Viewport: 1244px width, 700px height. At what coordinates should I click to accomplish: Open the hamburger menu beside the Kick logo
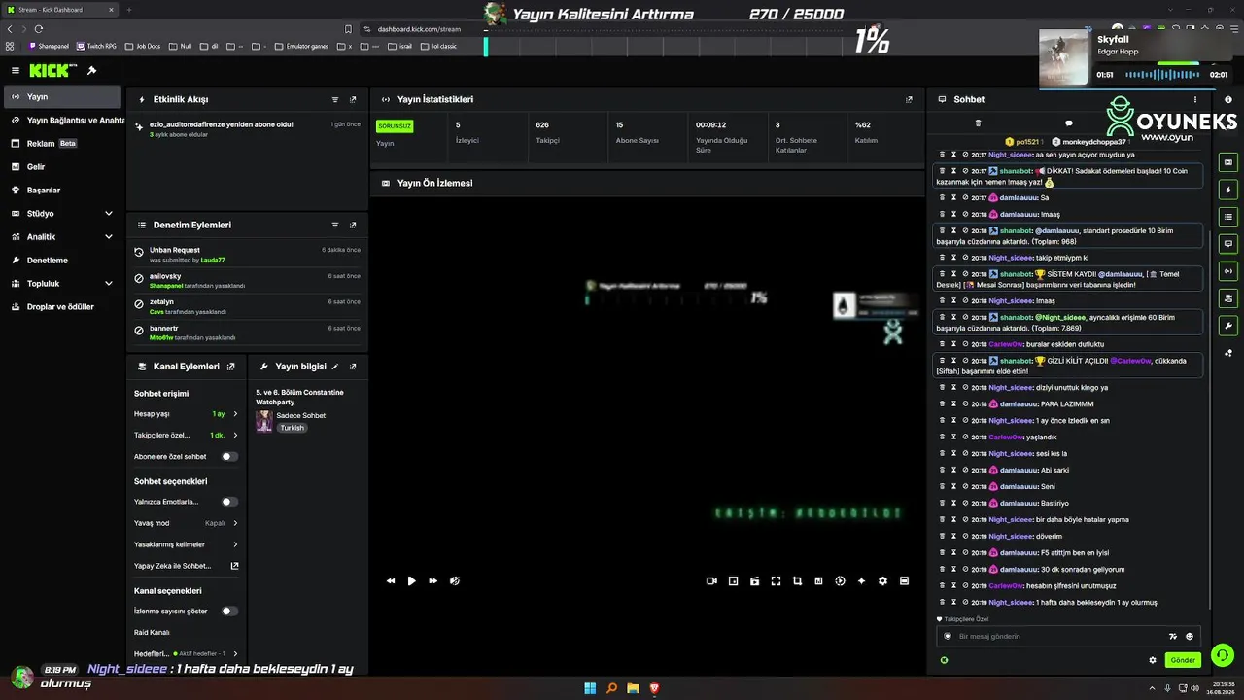[x=16, y=70]
